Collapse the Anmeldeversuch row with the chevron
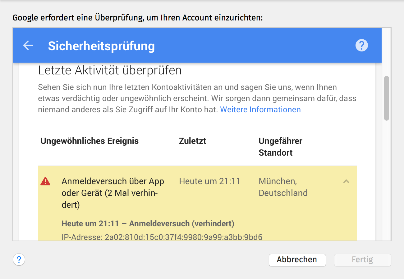The image size is (404, 279). (x=346, y=181)
